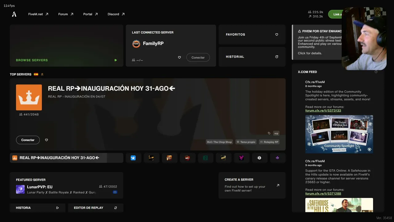Click the green Link account button
394x222 pixels.
(336, 14)
